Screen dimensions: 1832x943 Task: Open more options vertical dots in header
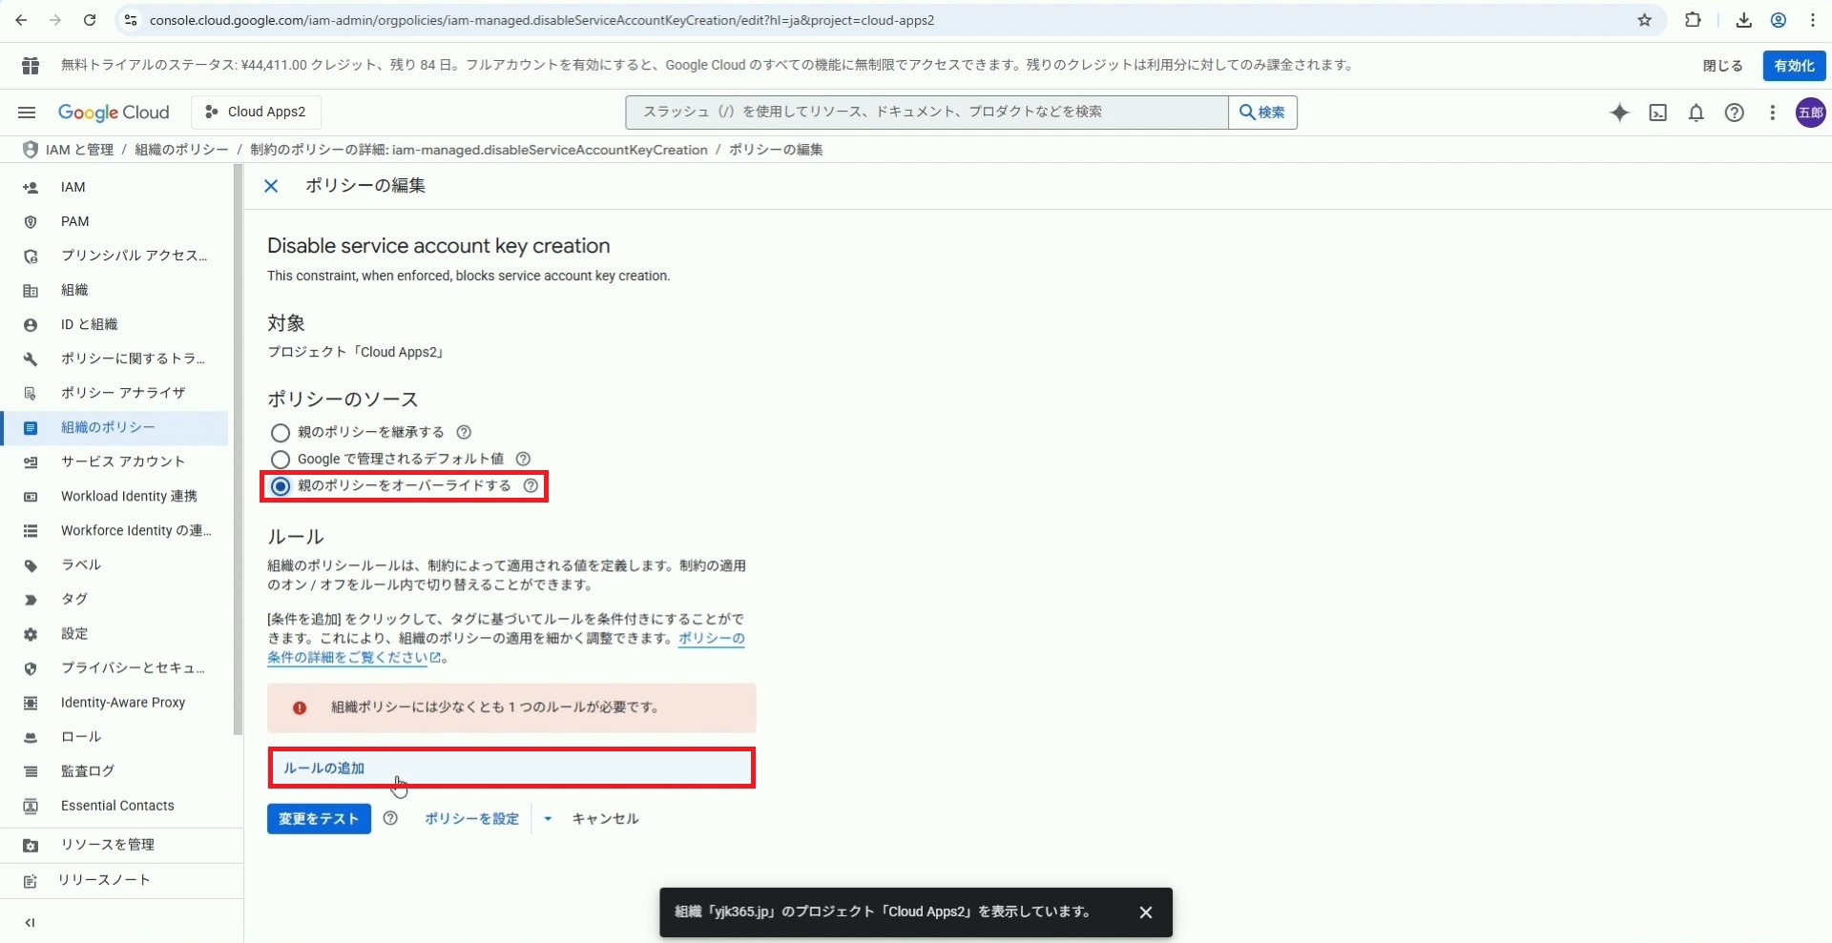pos(1772,113)
